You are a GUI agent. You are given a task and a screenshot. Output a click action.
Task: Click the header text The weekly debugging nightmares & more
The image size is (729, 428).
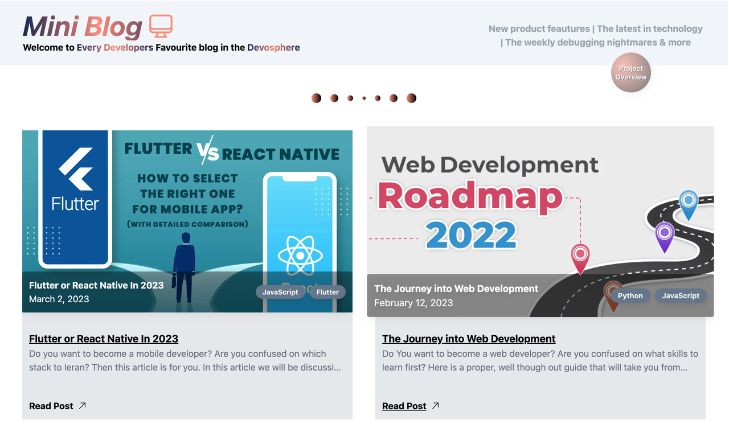coord(598,42)
